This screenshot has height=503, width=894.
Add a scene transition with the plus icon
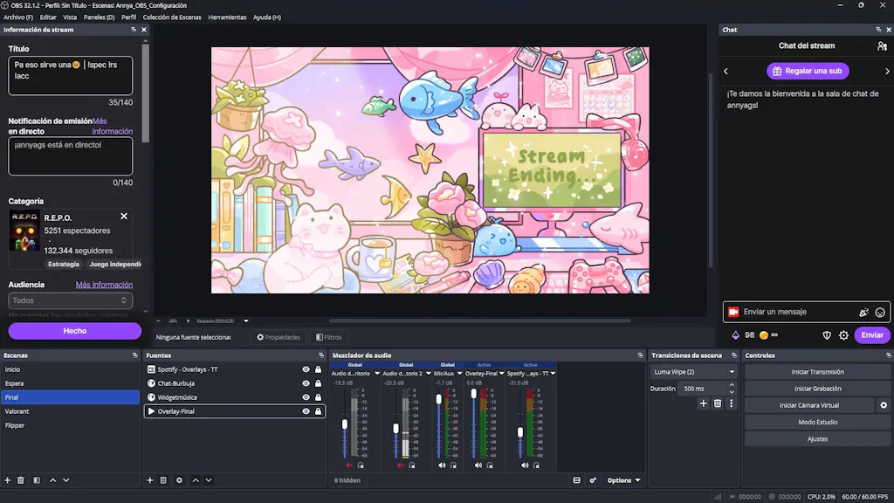tap(703, 403)
